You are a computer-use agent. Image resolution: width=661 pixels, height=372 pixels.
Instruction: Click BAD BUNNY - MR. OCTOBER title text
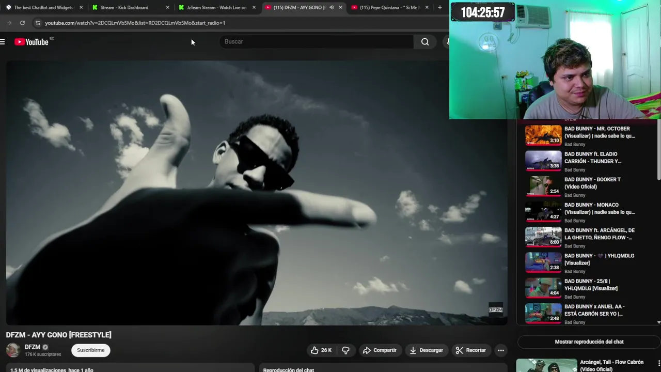tap(600, 132)
